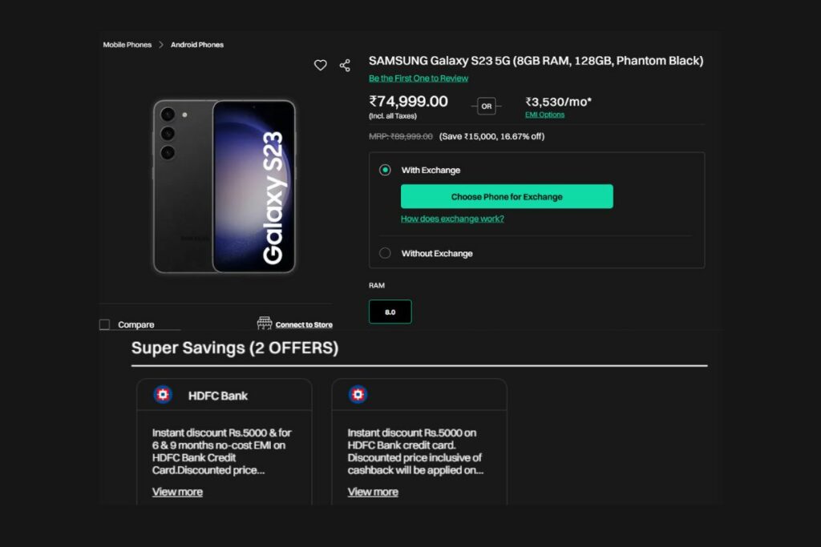Open How does exchange work link
The width and height of the screenshot is (821, 547).
[x=452, y=219]
